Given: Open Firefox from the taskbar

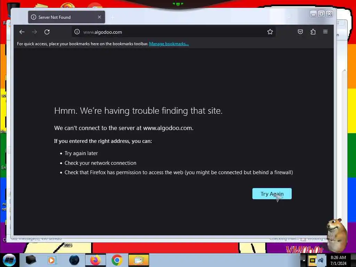Looking at the screenshot, I should pos(95,260).
